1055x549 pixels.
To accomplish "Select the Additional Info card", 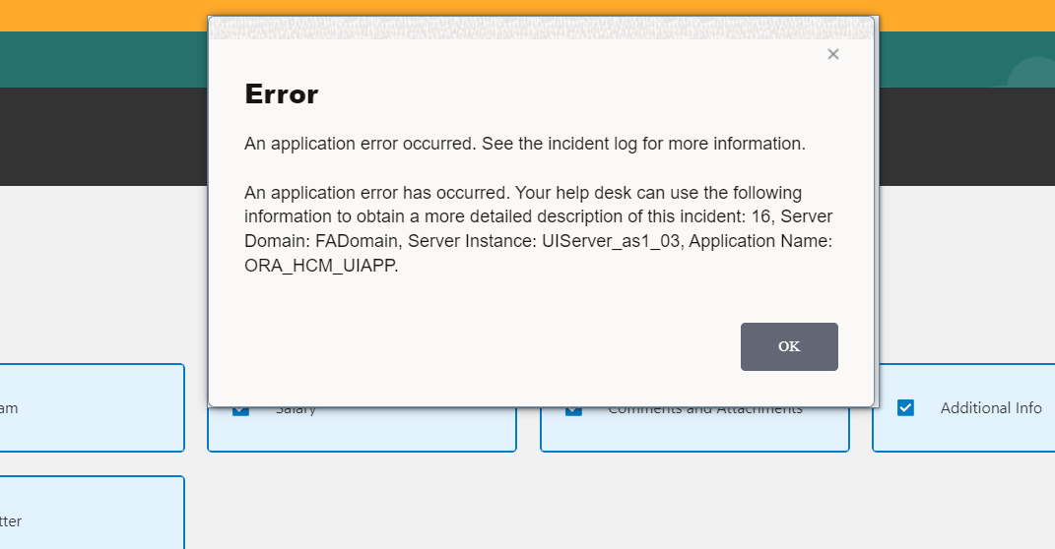I will pyautogui.click(x=963, y=408).
